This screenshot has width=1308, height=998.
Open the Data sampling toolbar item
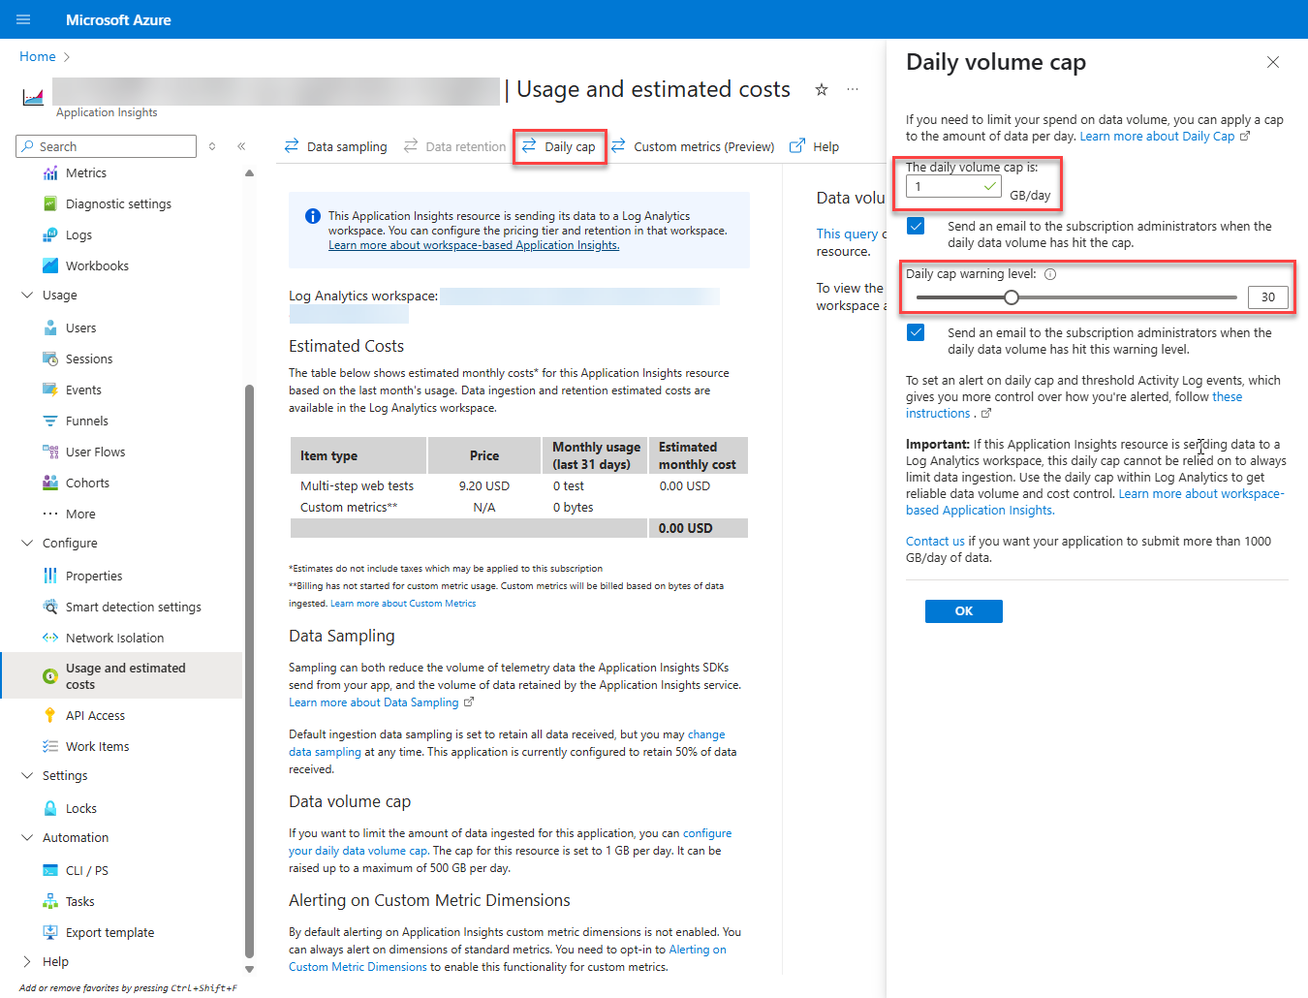pyautogui.click(x=335, y=146)
